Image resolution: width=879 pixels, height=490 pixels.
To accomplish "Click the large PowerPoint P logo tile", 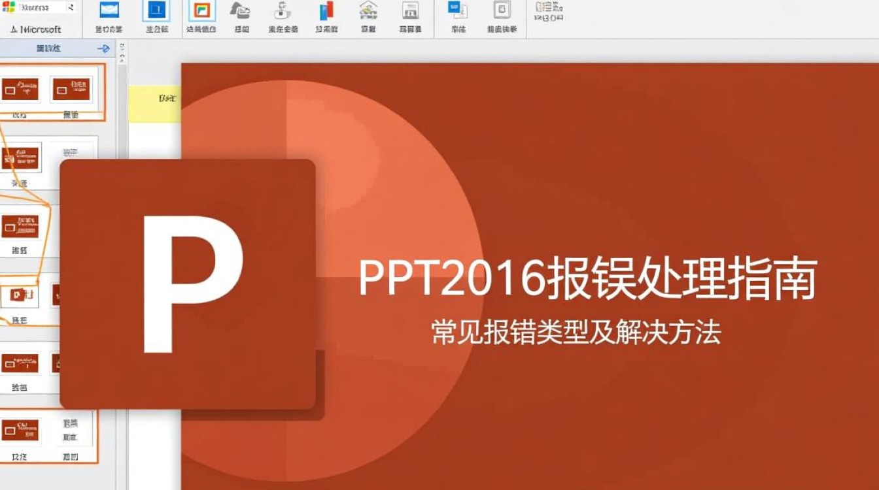I will (188, 284).
